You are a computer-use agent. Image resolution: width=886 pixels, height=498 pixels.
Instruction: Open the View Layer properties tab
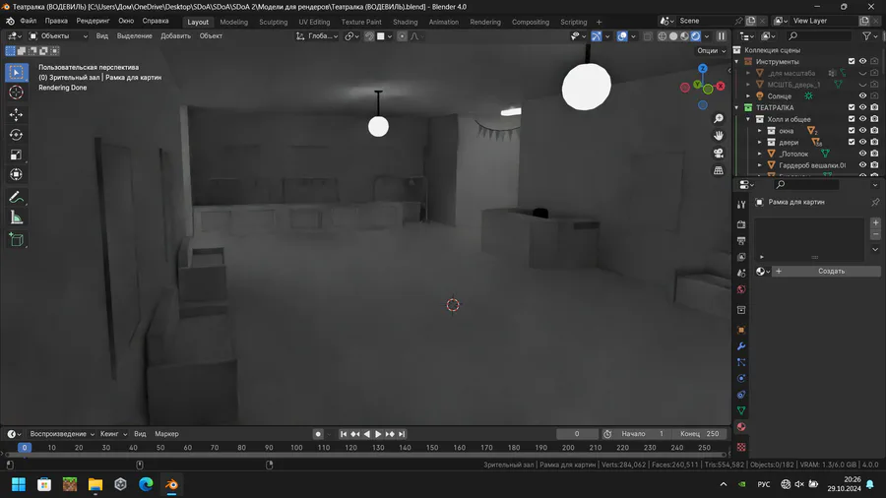point(741,257)
